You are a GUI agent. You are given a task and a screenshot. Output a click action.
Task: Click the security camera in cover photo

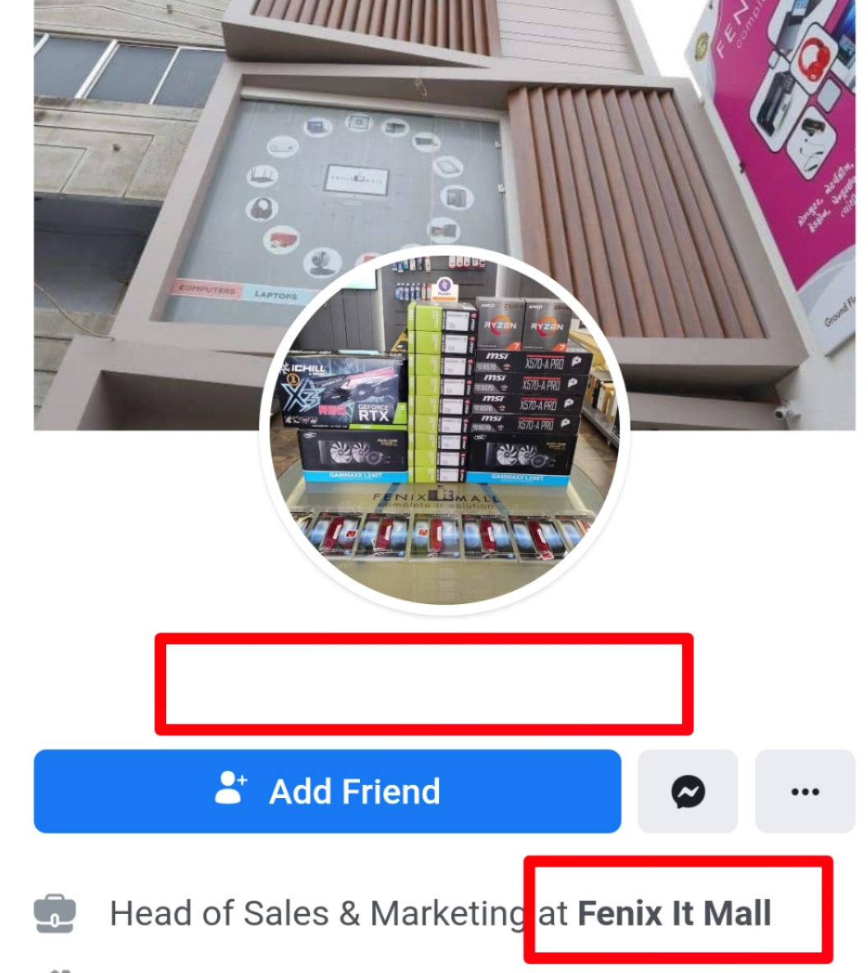pyautogui.click(x=783, y=412)
